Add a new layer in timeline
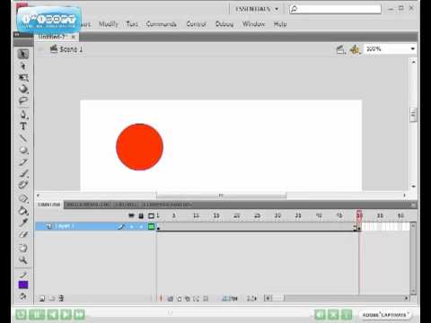This screenshot has height=323, width=431. click(x=42, y=298)
